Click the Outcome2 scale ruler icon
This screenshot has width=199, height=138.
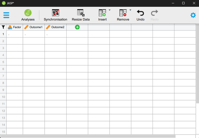pyautogui.click(x=48, y=27)
